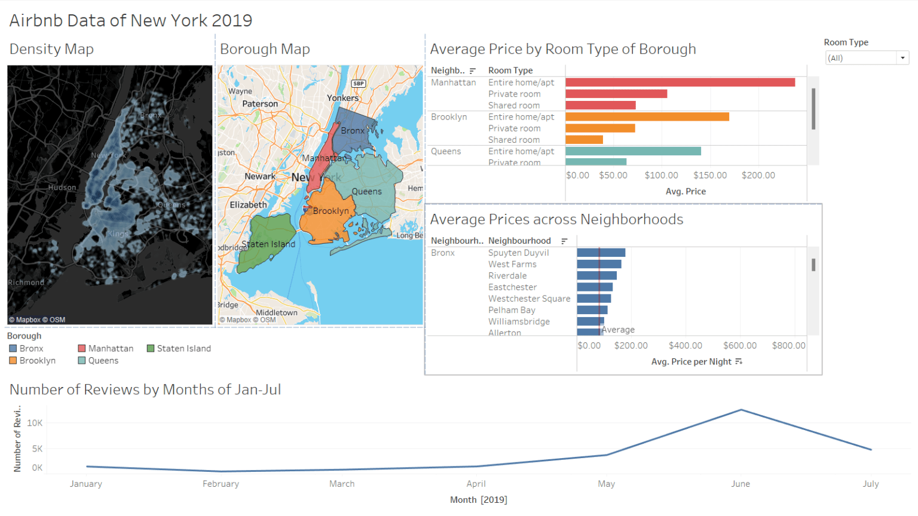Click the Average reference line label
Screen dimensions: 918x516
pos(617,330)
